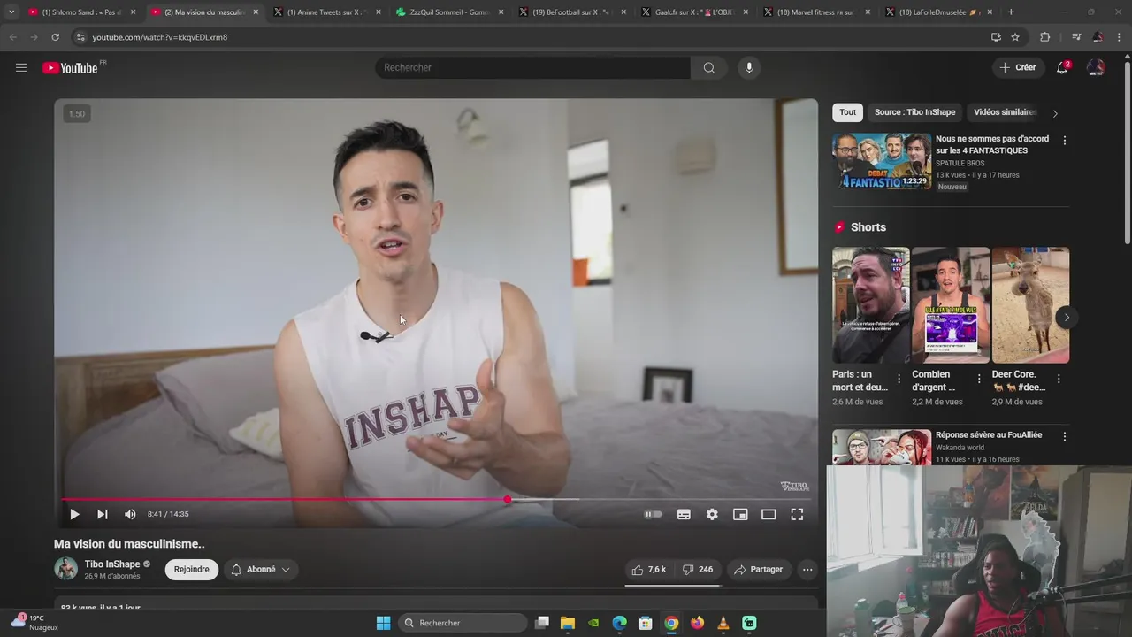Go to the YouTube home logo
Image resolution: width=1132 pixels, height=637 pixels.
[70, 68]
